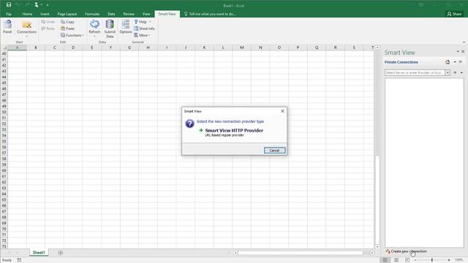Click the Smart View Redo button
Image resolution: width=468 pixels, height=263 pixels.
pyautogui.click(x=48, y=28)
